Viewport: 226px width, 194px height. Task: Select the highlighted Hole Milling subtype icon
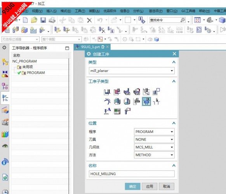click(x=146, y=101)
